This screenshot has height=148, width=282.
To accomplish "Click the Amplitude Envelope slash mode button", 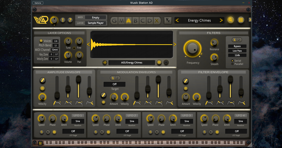I will pos(42,80).
